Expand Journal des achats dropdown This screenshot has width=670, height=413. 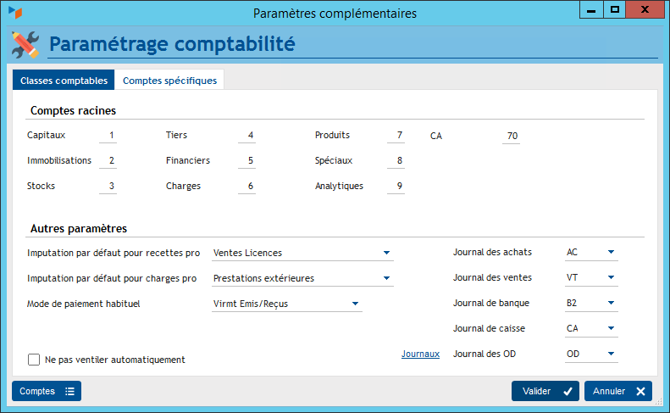611,253
